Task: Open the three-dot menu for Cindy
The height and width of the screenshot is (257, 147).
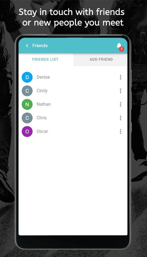Action: click(121, 91)
